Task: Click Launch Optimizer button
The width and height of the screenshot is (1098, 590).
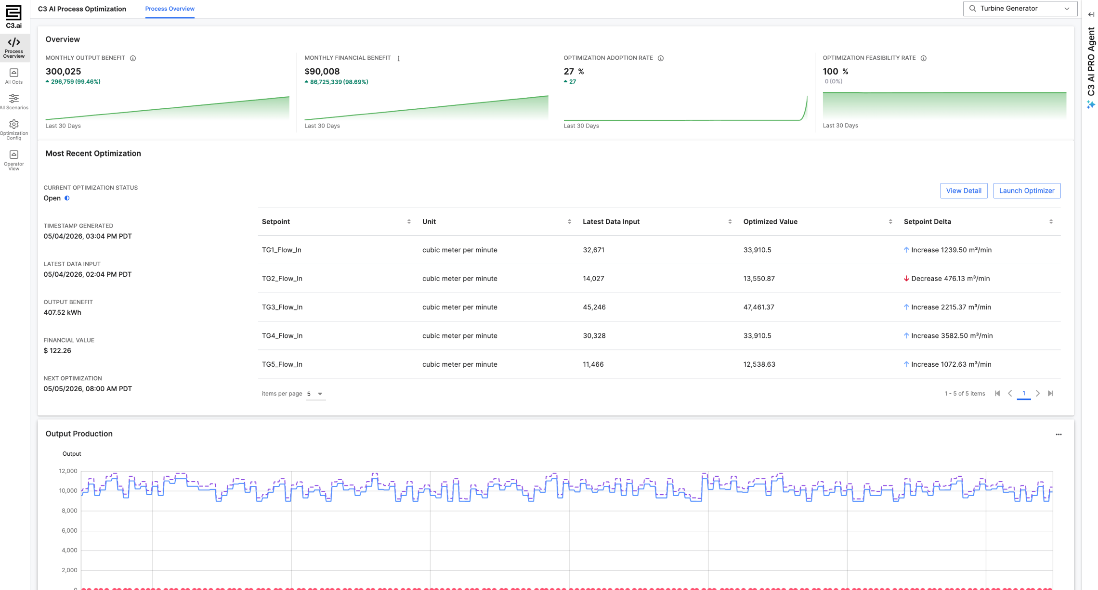Action: coord(1027,191)
